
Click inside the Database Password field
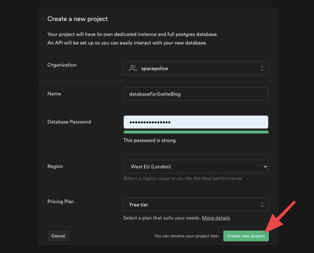[196, 122]
